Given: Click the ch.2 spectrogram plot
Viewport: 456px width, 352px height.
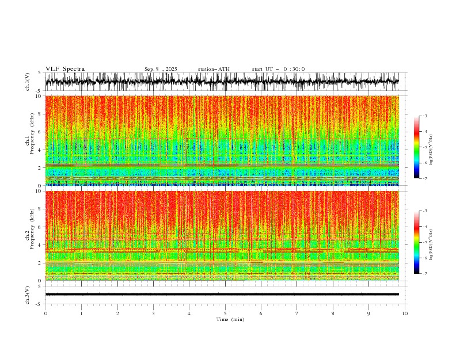Looking at the screenshot, I should coord(222,236).
